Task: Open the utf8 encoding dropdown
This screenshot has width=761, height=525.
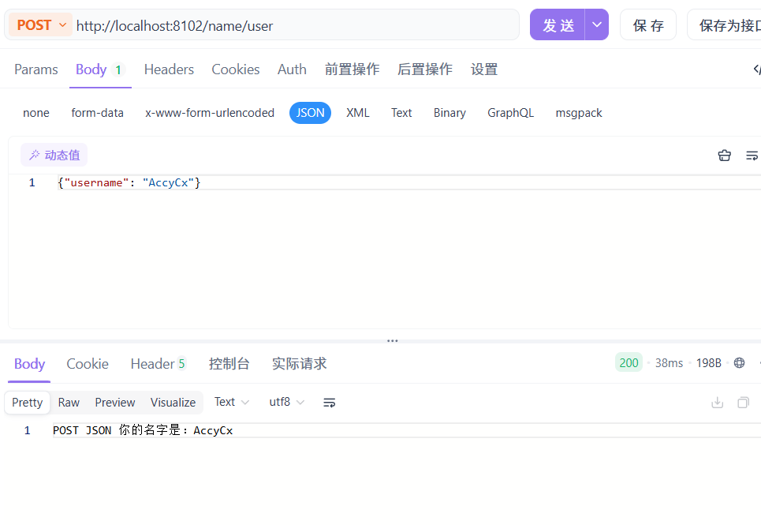Action: [285, 402]
